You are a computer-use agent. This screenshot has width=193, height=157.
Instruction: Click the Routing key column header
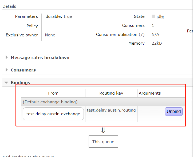tap(111, 93)
